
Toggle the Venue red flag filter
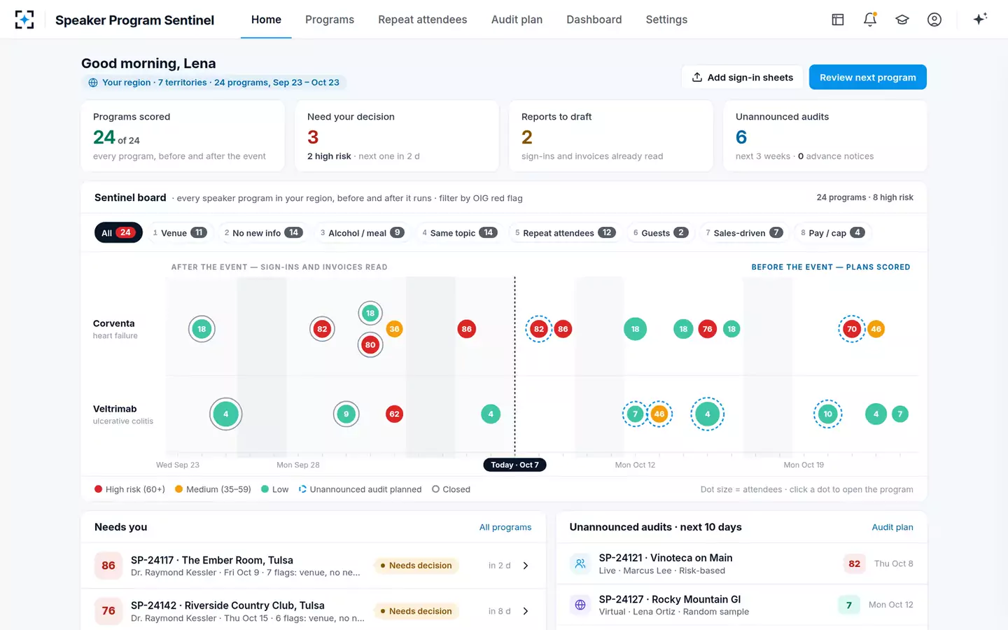pos(180,232)
